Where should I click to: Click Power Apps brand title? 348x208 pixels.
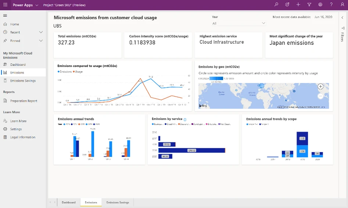tap(23, 5)
